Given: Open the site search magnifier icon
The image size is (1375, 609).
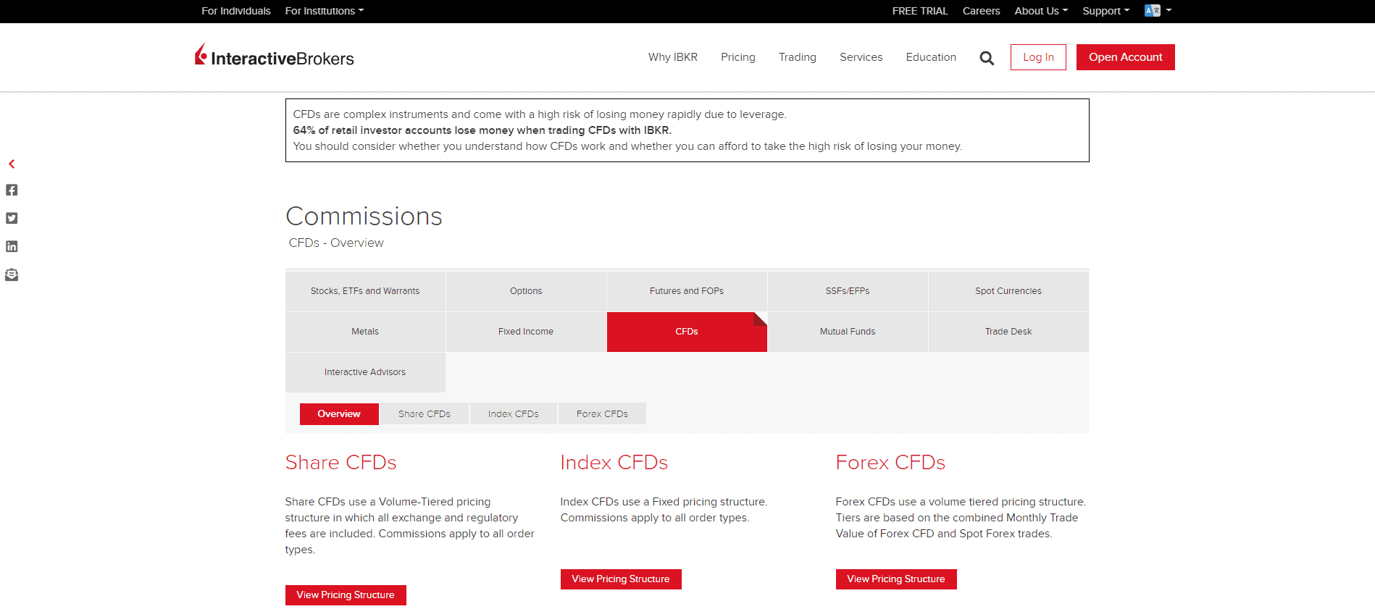Looking at the screenshot, I should pyautogui.click(x=987, y=58).
